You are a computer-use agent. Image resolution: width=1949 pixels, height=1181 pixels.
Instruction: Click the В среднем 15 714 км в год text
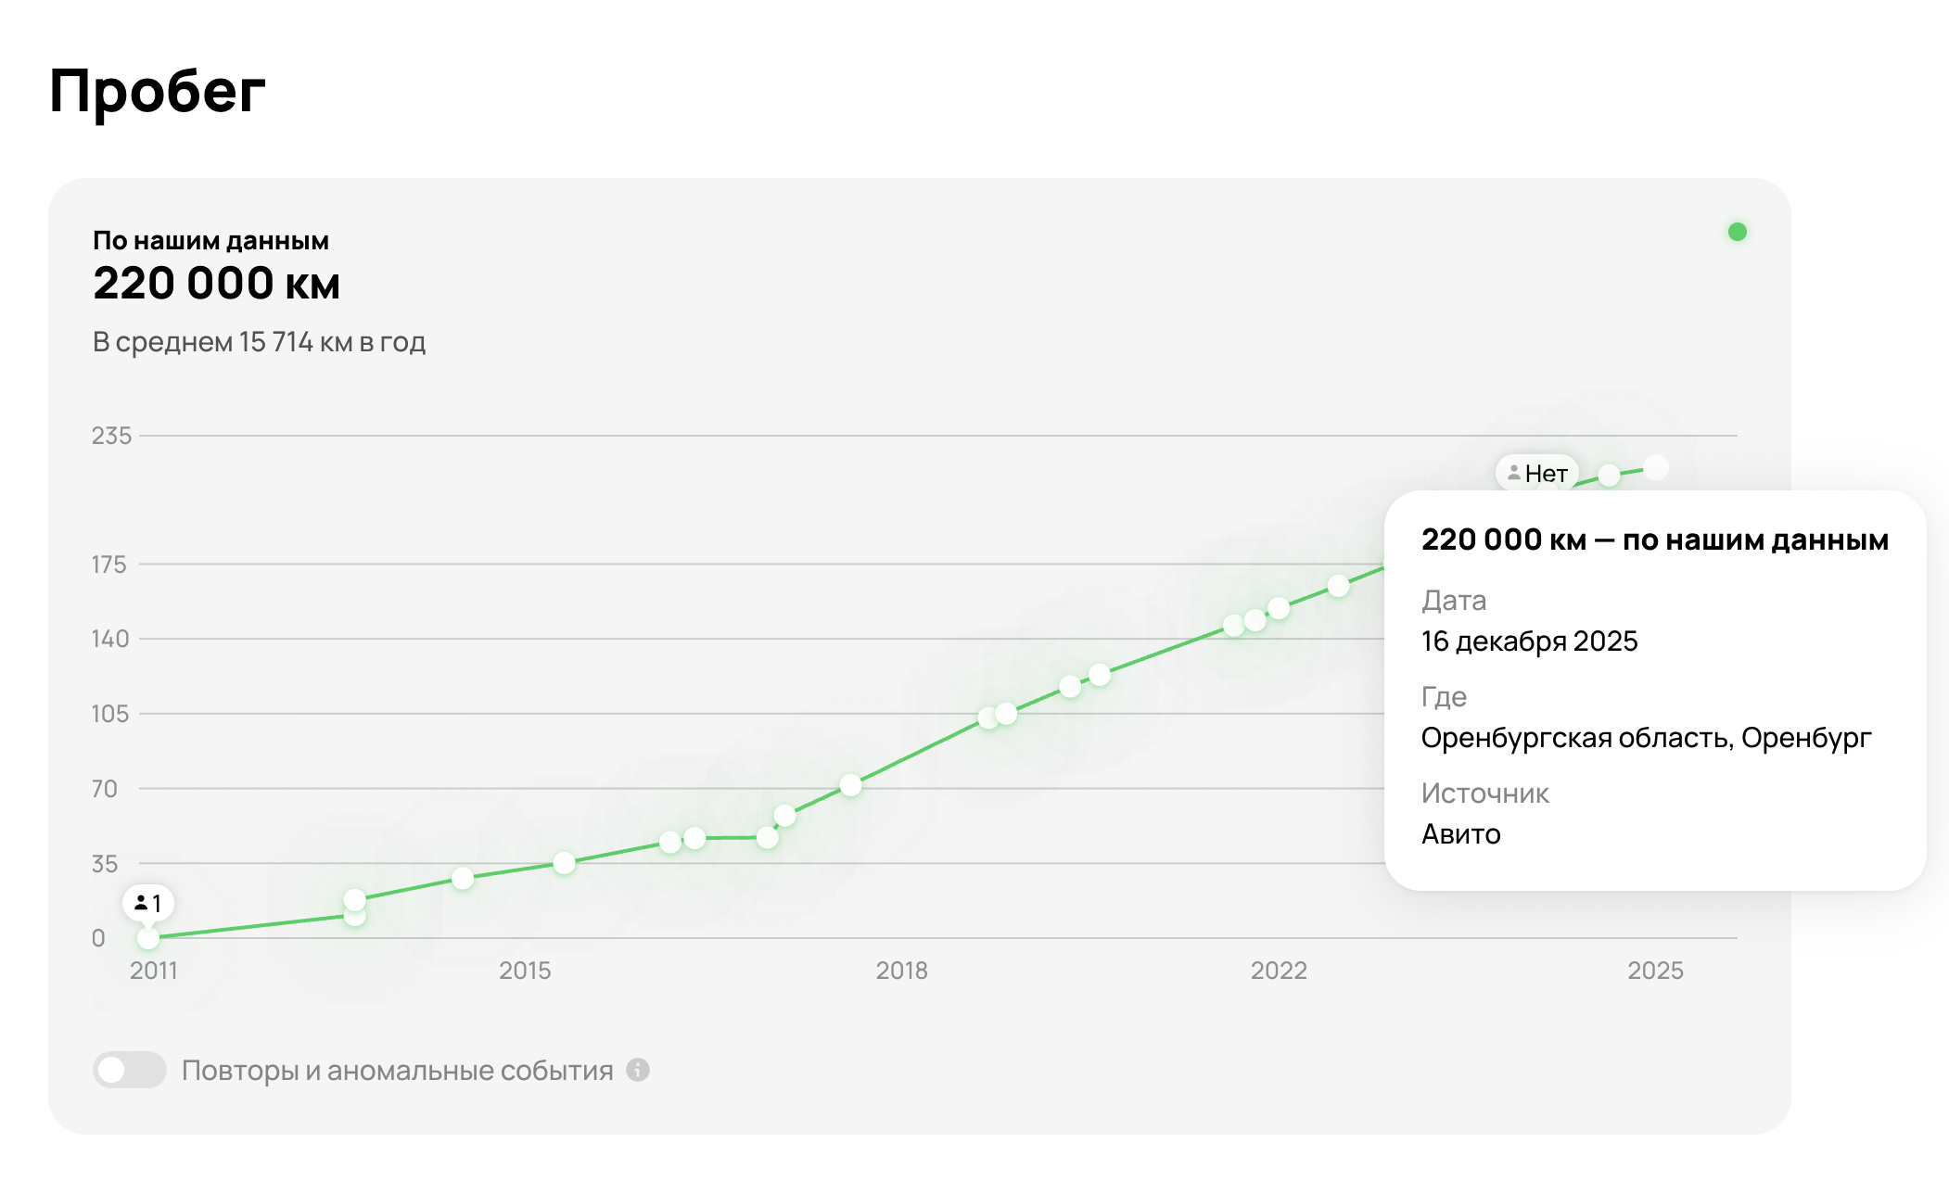point(259,342)
